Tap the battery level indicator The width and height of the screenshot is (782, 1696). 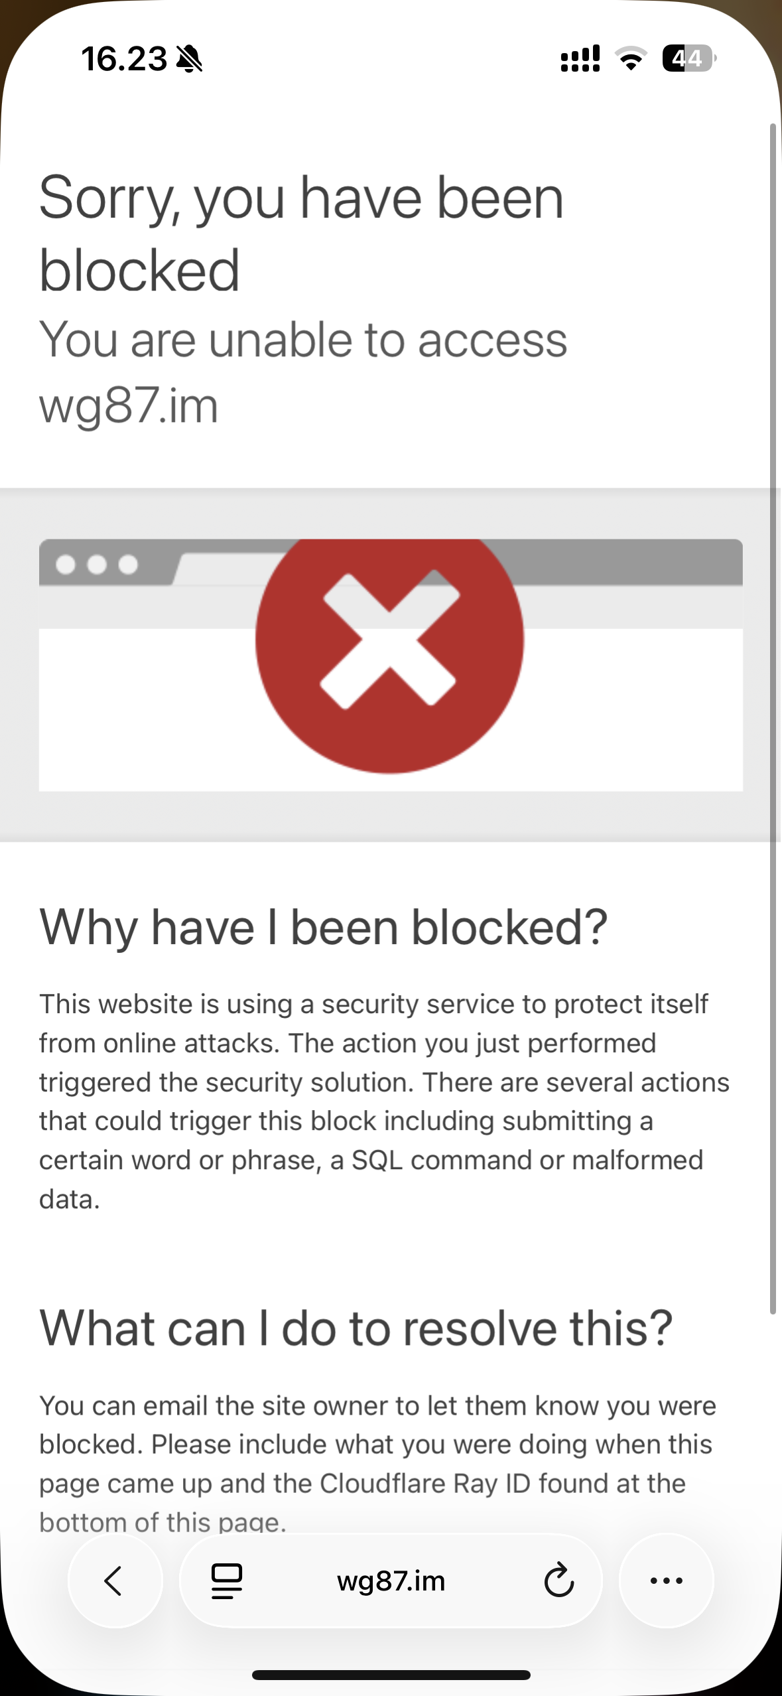coord(689,58)
